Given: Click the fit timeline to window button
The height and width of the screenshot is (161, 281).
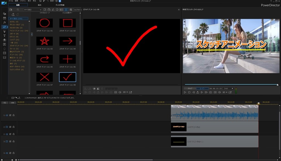Looking at the screenshot, I should [13, 103].
